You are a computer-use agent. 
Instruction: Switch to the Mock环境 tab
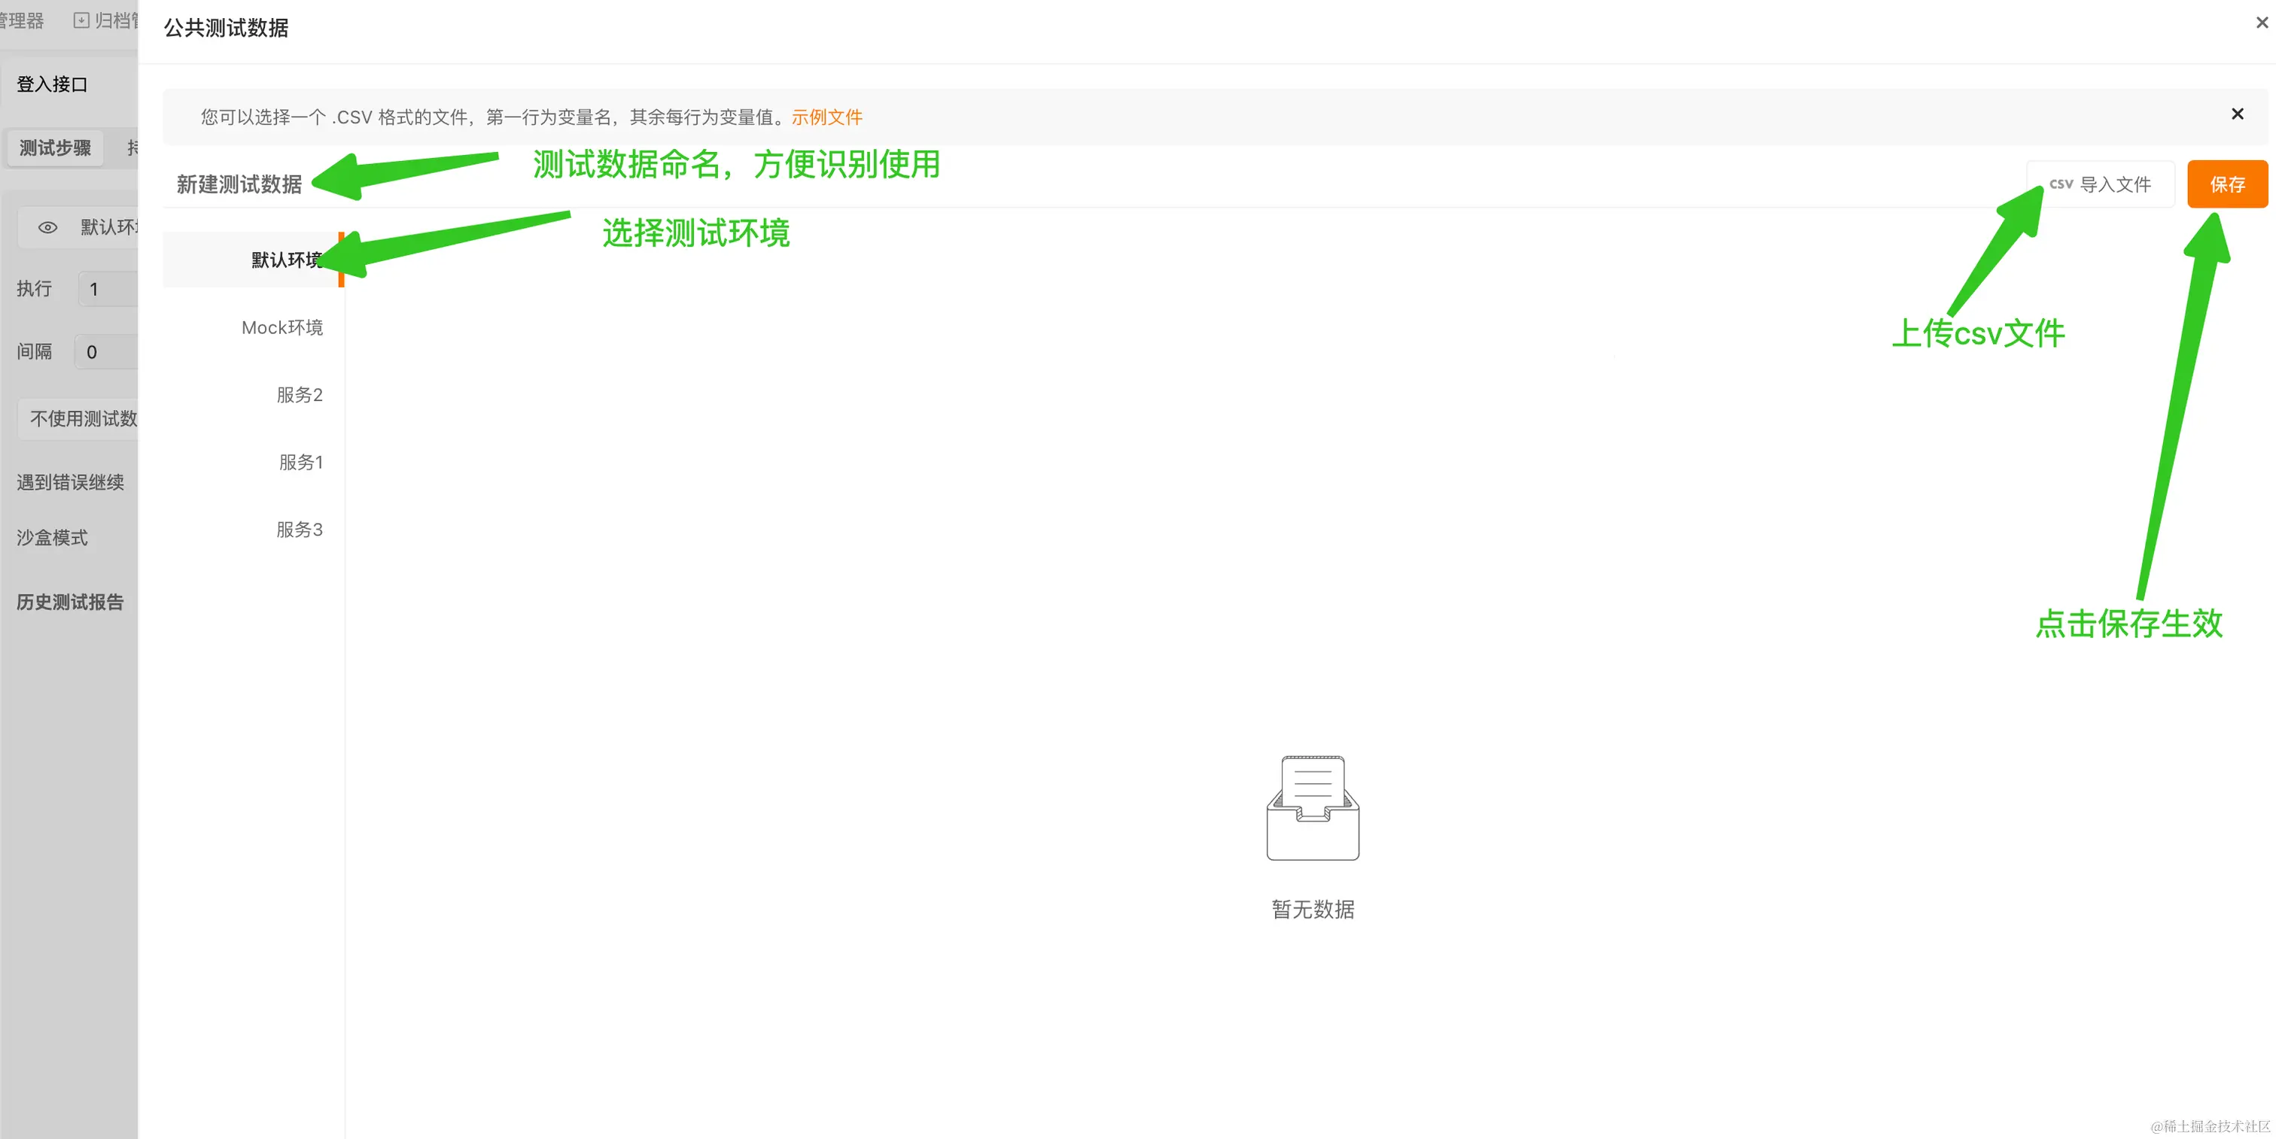281,327
